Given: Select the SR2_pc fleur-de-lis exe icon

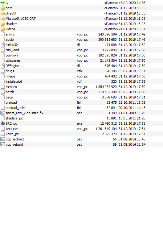Looking at the screenshot, I should 3,123.
